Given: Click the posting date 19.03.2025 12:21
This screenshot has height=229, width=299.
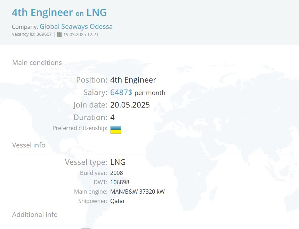Looking at the screenshot, I should point(81,34).
